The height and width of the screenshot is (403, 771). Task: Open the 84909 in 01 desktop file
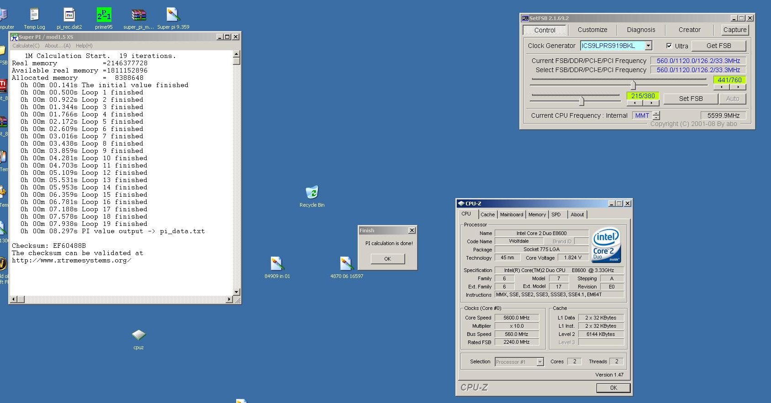tap(277, 267)
